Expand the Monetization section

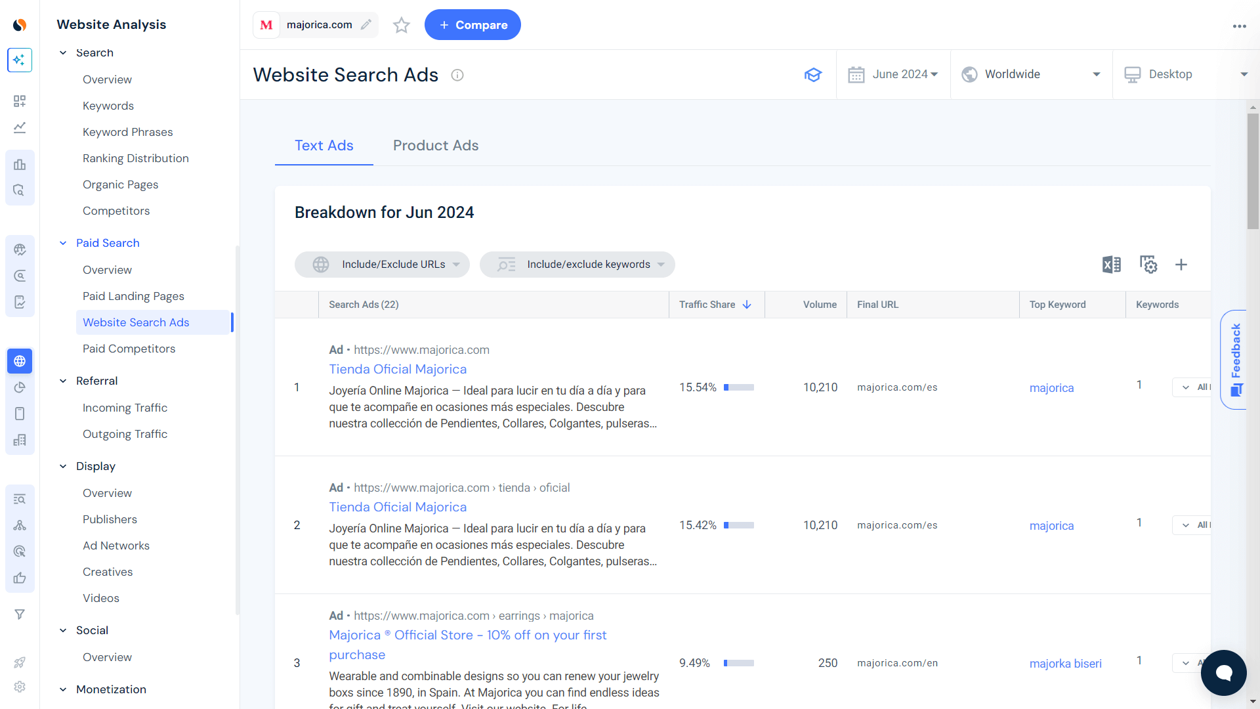pos(63,689)
